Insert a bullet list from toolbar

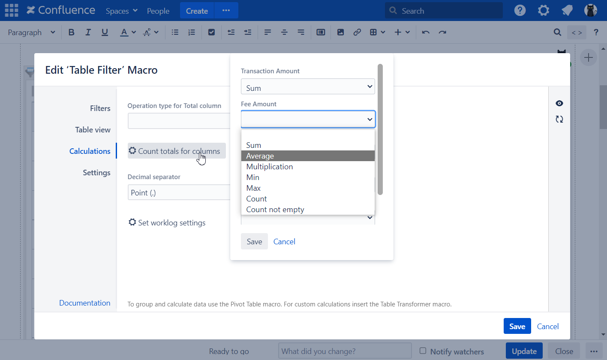coord(175,32)
